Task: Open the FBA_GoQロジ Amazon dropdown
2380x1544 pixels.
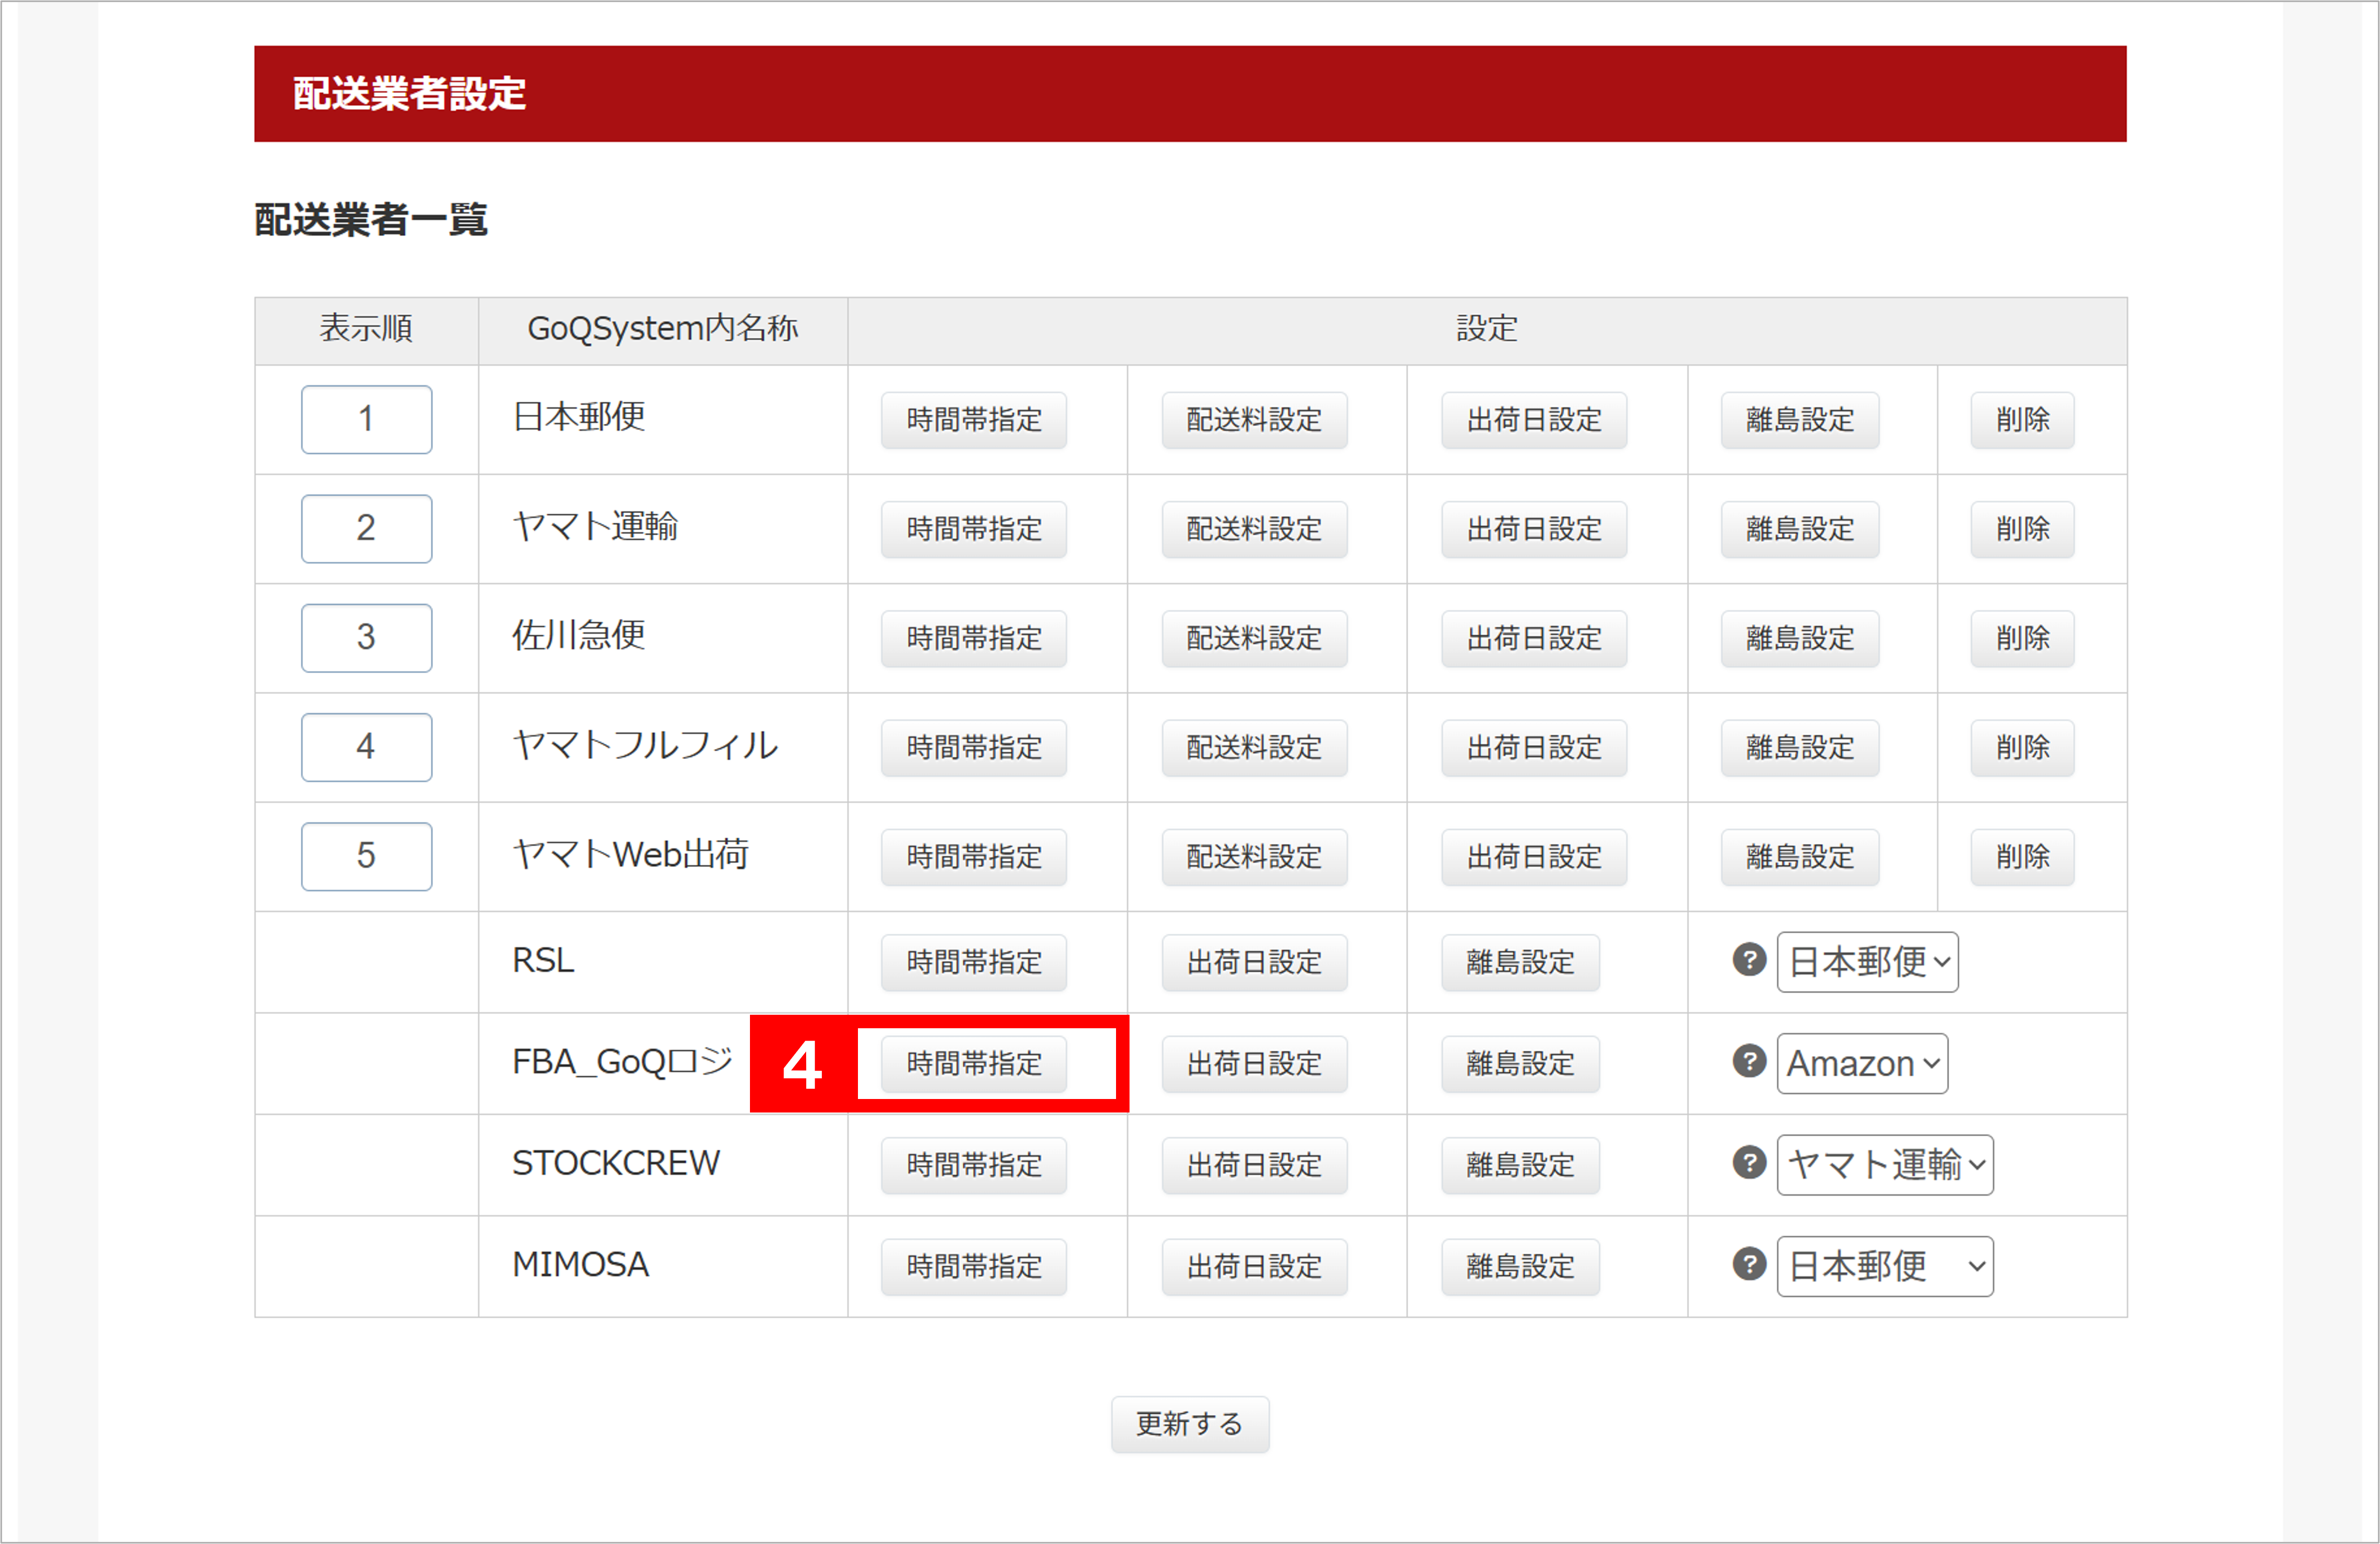Action: point(1862,1063)
